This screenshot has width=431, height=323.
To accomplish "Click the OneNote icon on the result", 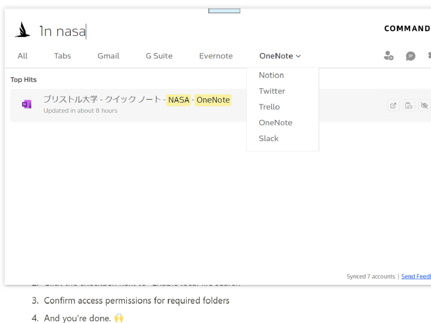I will click(26, 104).
